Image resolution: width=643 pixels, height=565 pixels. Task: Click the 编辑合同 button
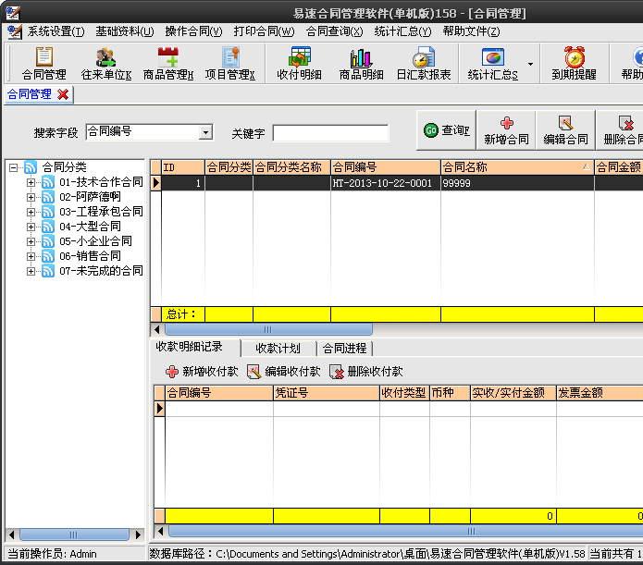[x=565, y=130]
